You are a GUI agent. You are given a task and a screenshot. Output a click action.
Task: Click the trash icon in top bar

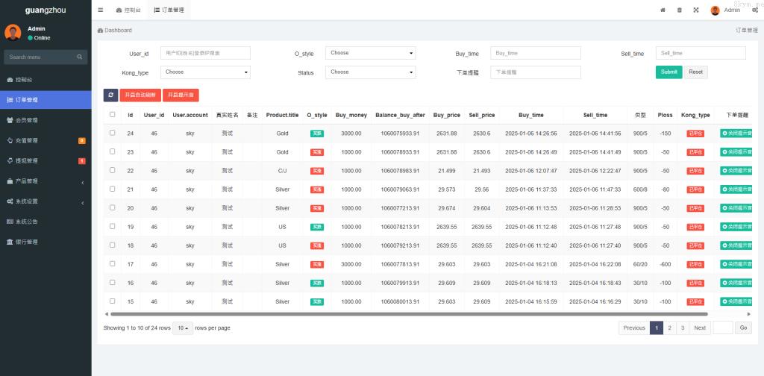[x=679, y=10]
